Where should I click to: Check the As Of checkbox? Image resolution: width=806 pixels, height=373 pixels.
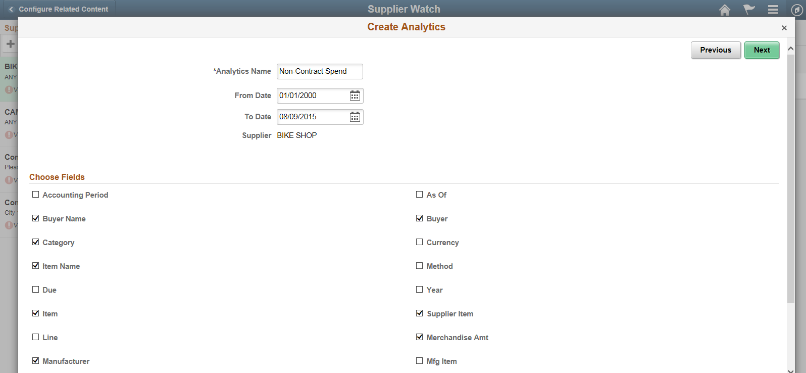[419, 195]
